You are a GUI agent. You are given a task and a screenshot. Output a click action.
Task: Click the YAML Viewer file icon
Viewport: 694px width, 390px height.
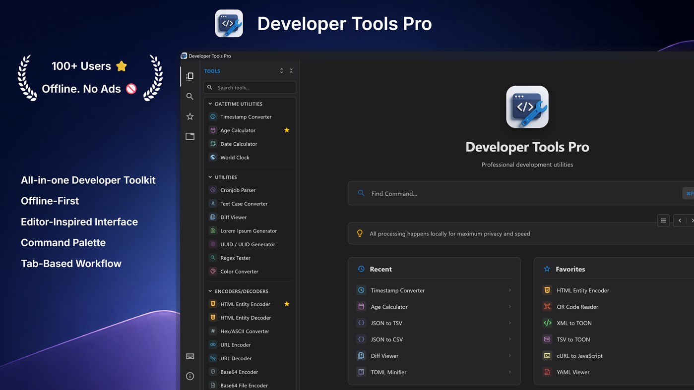[547, 372]
